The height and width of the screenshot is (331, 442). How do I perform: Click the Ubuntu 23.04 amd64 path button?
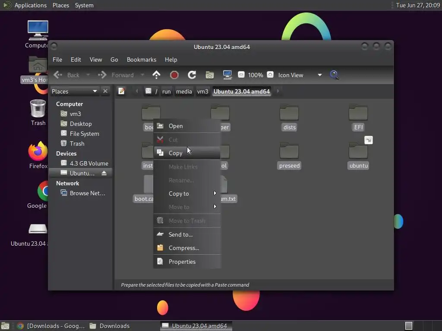pos(242,91)
